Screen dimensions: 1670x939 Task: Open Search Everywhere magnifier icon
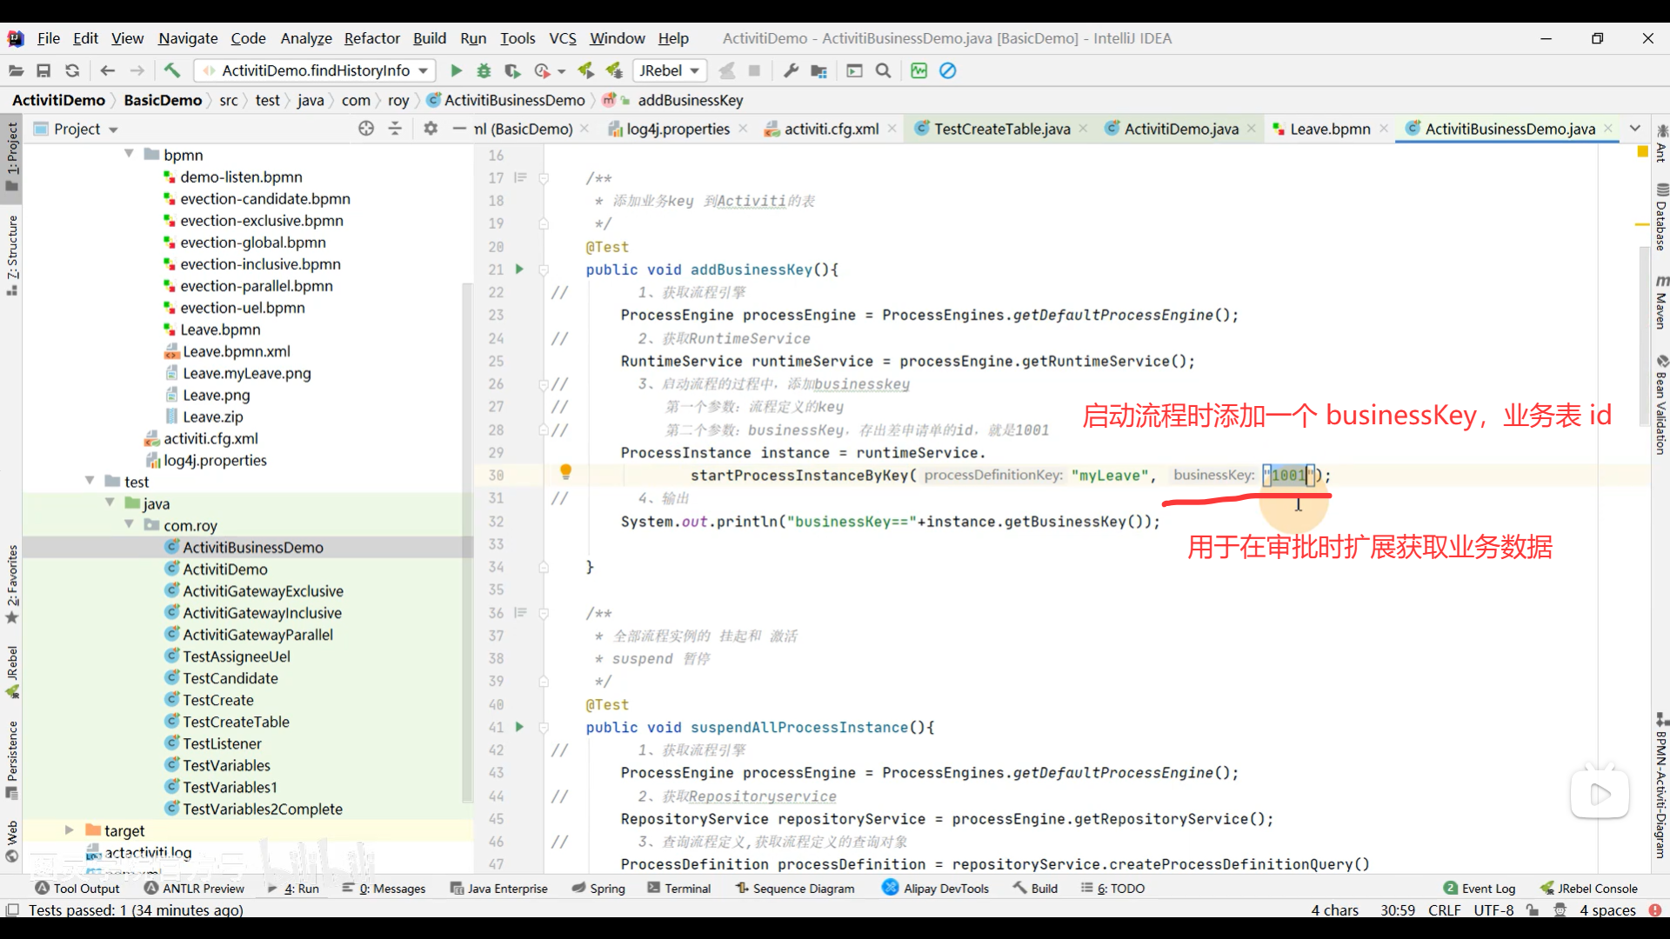883,70
